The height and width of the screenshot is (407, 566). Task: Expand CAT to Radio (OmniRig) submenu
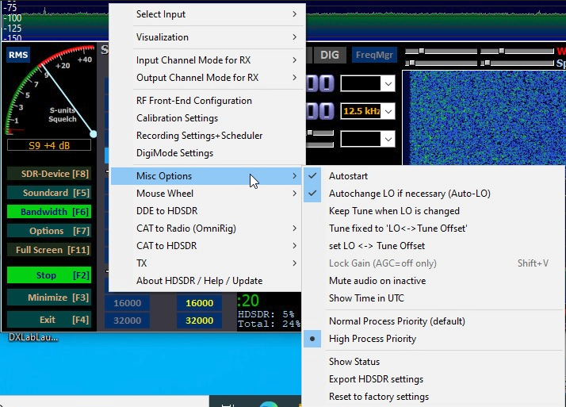click(x=206, y=228)
